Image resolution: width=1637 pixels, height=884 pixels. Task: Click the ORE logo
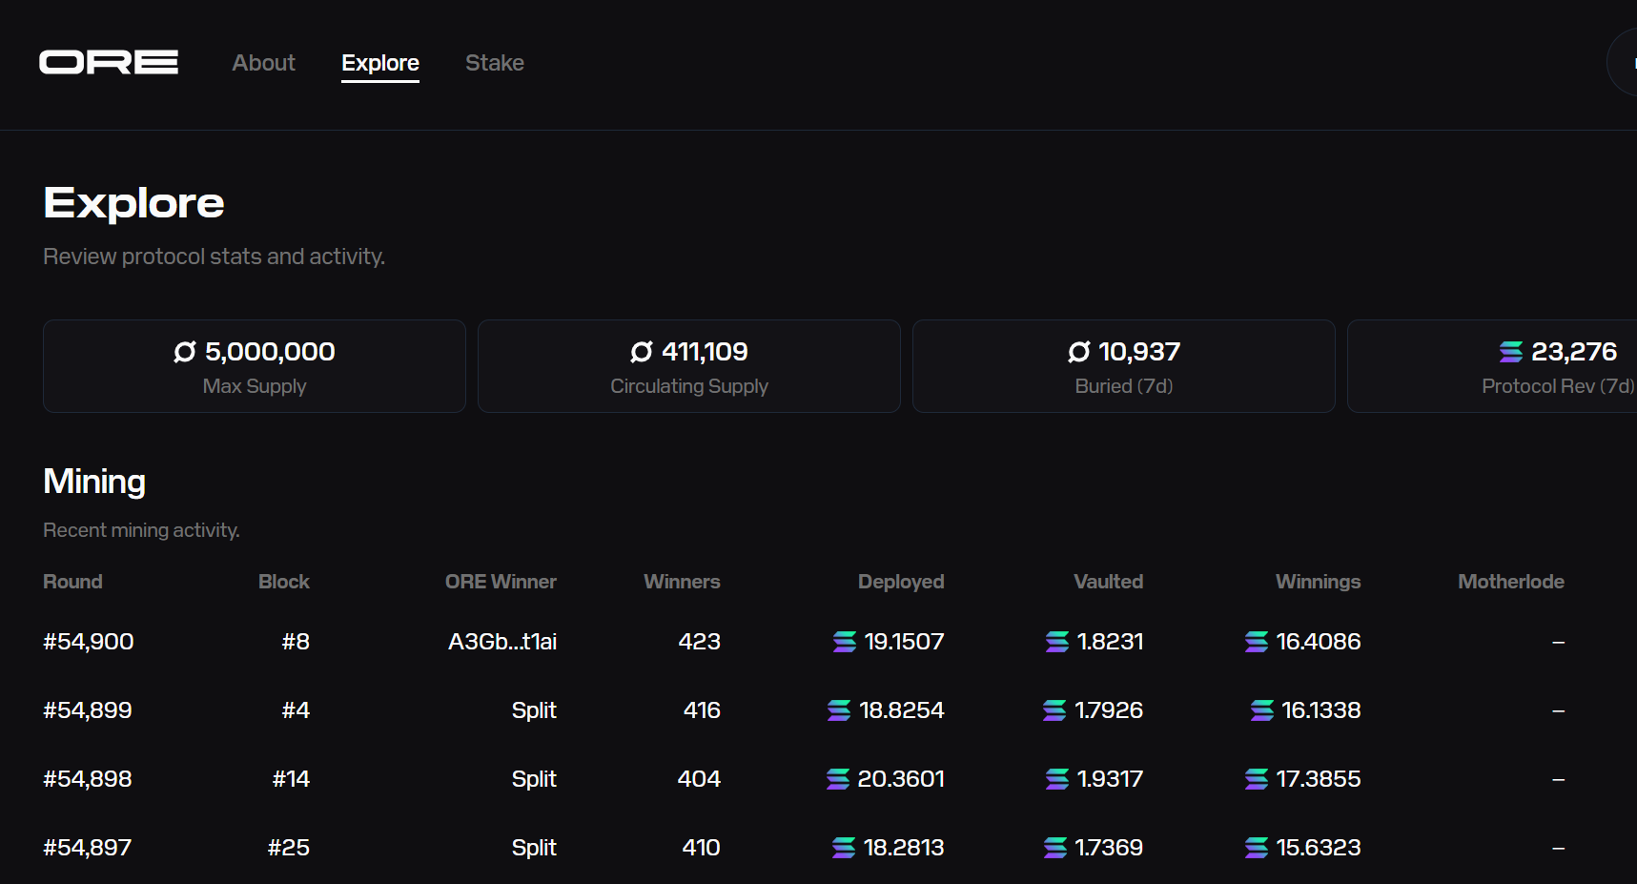[x=109, y=62]
